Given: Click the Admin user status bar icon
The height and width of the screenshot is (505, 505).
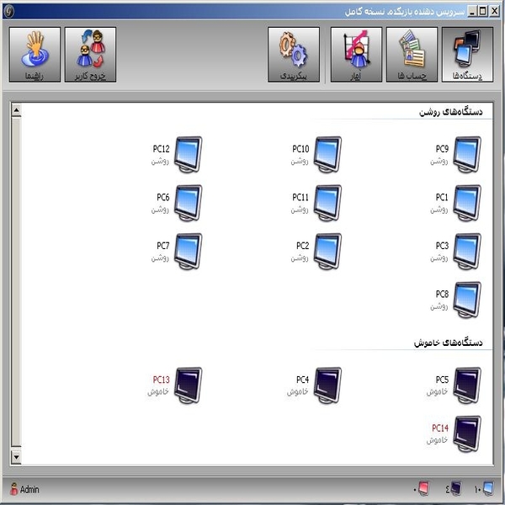Looking at the screenshot, I should (x=14, y=488).
